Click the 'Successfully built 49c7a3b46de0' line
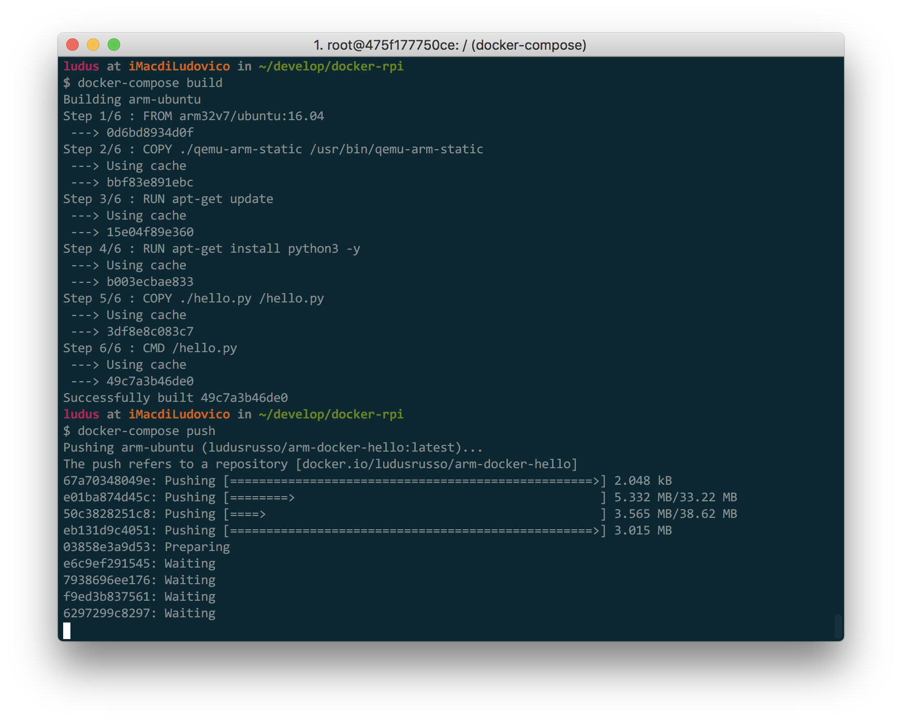Screen dimensions: 902x724 (175, 398)
